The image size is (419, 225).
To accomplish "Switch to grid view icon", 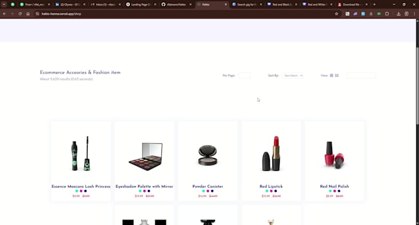I will point(332,76).
